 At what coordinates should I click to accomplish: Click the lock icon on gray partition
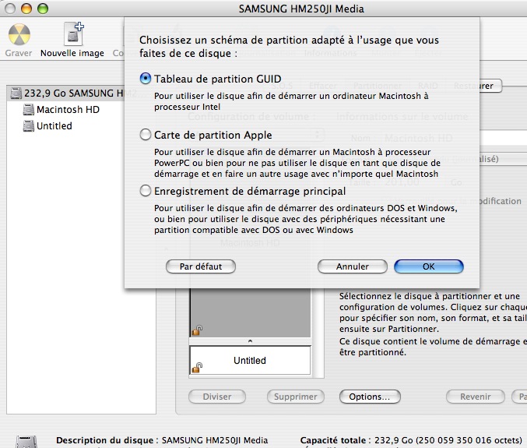(197, 330)
